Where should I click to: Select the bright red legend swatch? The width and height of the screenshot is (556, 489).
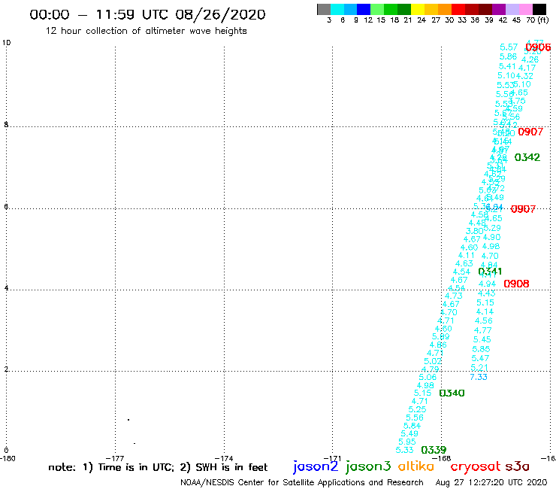click(x=458, y=9)
